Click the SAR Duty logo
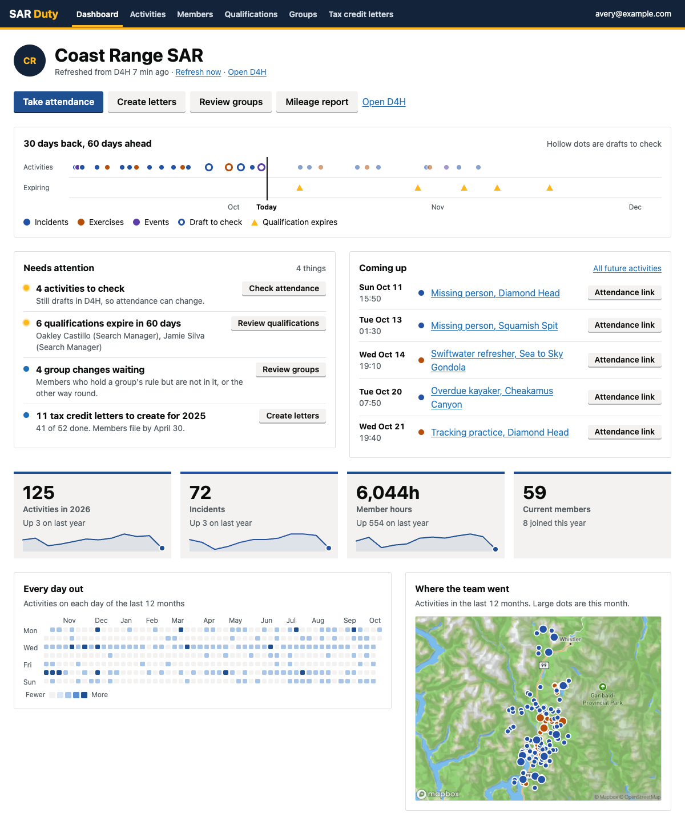This screenshot has height=829, width=685. [x=34, y=14]
